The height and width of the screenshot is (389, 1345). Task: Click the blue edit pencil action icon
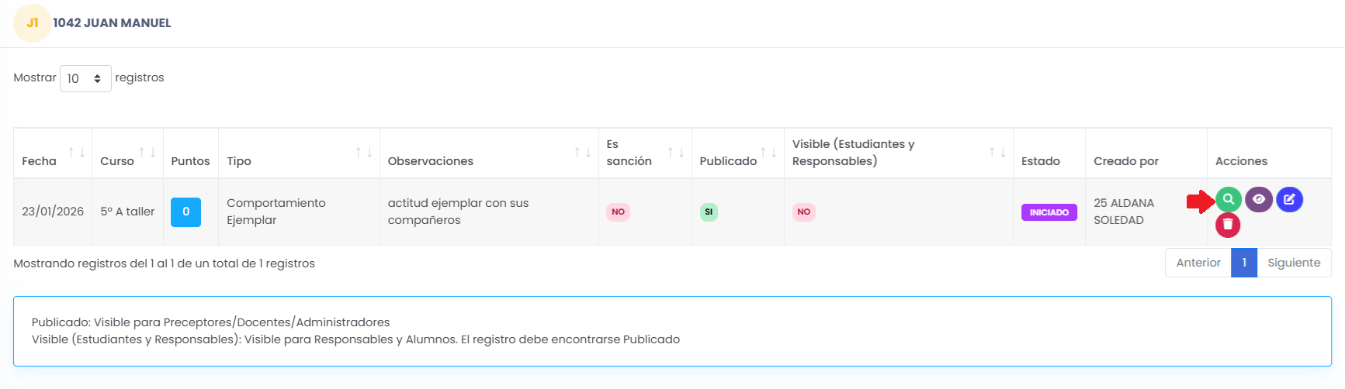click(x=1289, y=199)
